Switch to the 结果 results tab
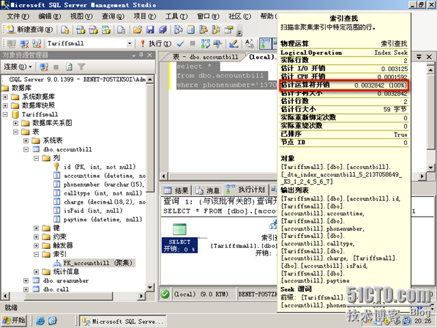The width and height of the screenshot is (437, 328). click(x=176, y=191)
